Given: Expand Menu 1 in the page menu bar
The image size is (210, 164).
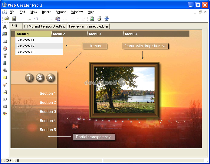Looking at the screenshot, I should [x=33, y=34].
